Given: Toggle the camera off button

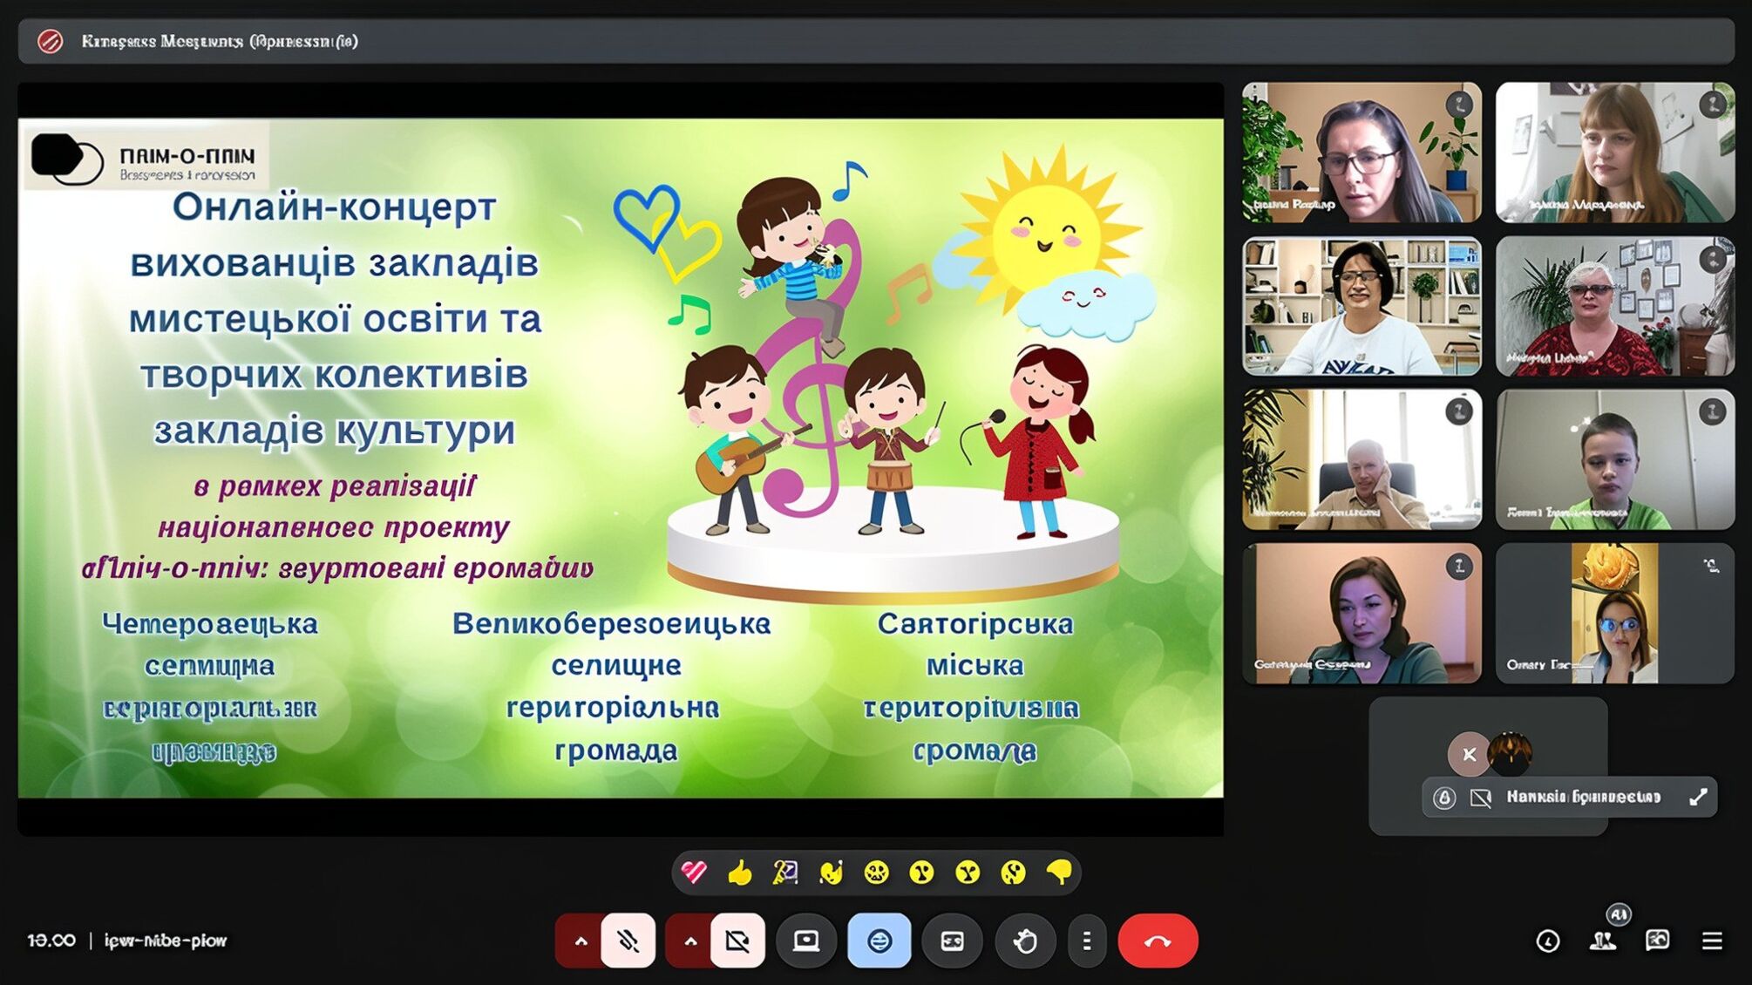Looking at the screenshot, I should click(x=737, y=941).
